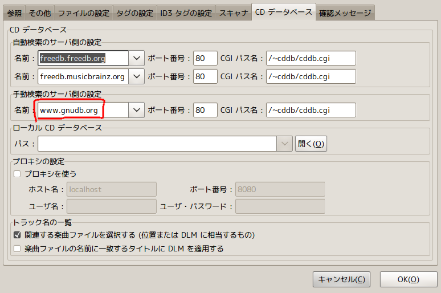441x293 pixels.
Task: Switch to the スキャナ tab
Action: point(234,13)
